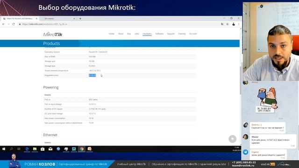The width and height of the screenshot is (299, 168).
Task: Open the Chrome three-dot menu
Action: click(239, 24)
